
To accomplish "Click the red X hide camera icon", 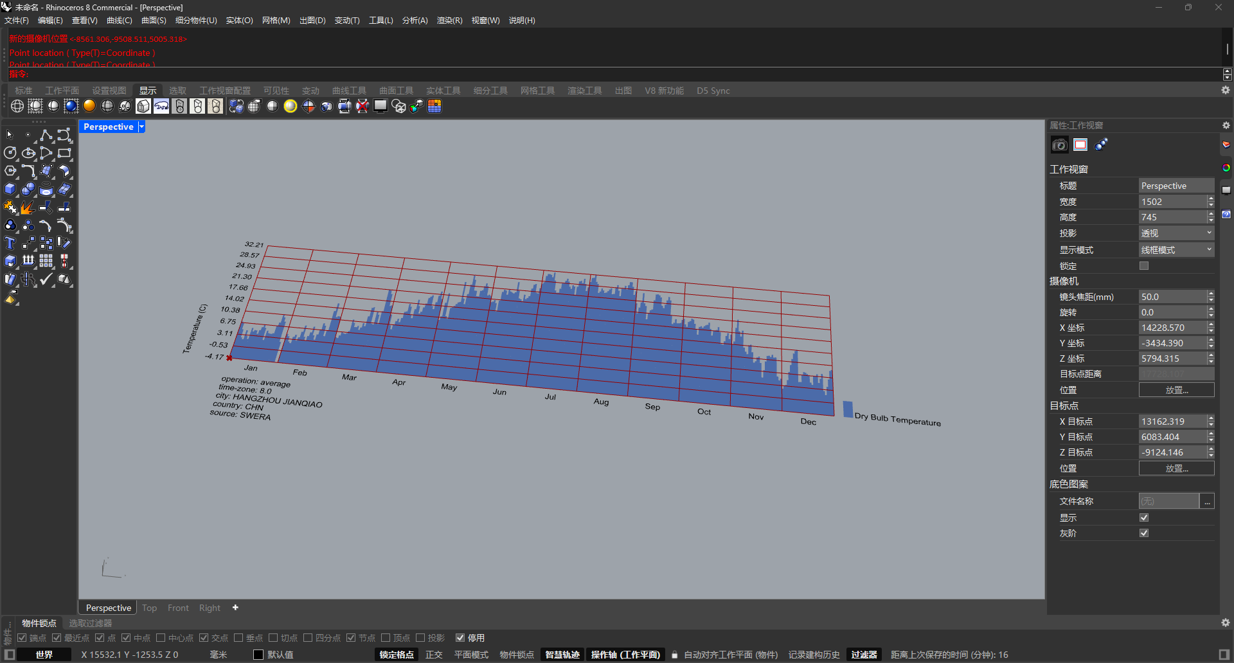I will (x=362, y=106).
